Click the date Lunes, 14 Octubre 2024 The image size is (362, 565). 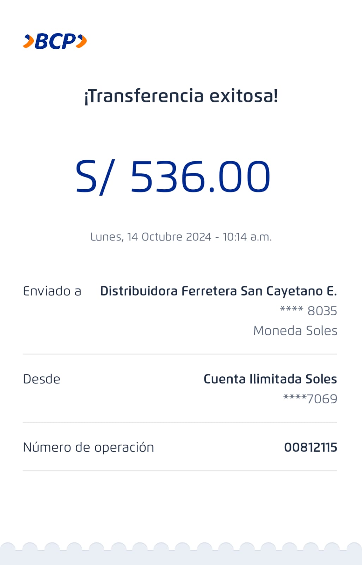coord(151,237)
